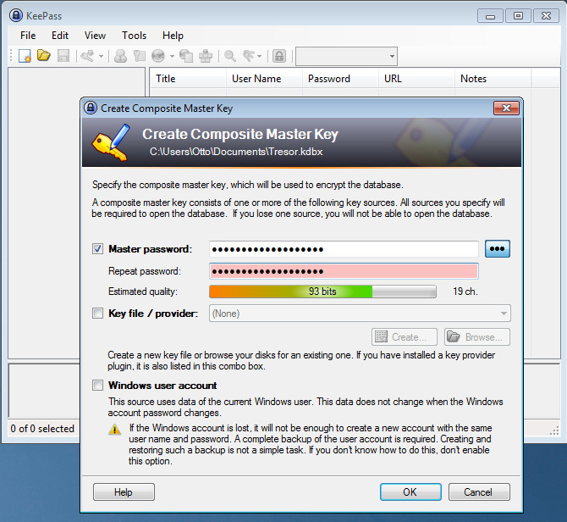Expand the Add Entry dropdown arrow
Image resolution: width=567 pixels, height=522 pixels.
pos(101,56)
